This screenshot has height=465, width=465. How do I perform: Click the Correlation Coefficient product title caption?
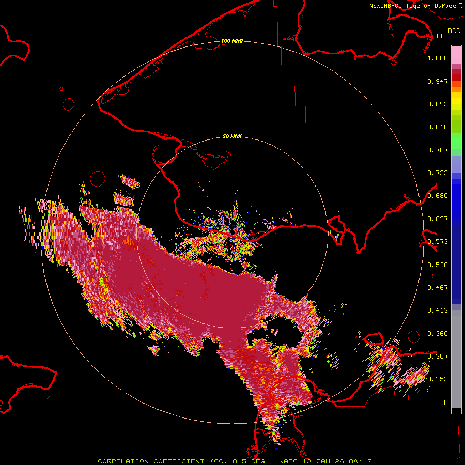pos(235,461)
